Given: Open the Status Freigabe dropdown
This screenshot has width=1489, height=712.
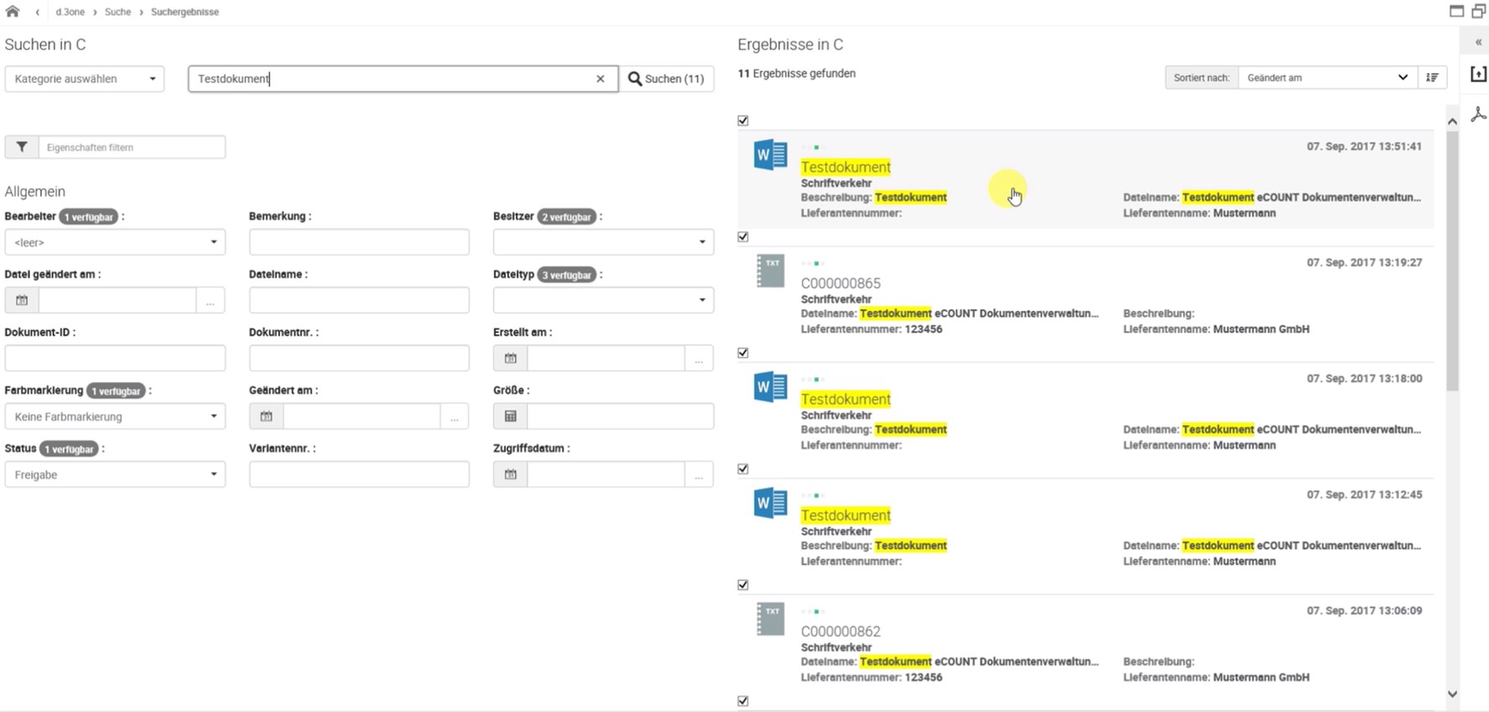Looking at the screenshot, I should [x=115, y=474].
